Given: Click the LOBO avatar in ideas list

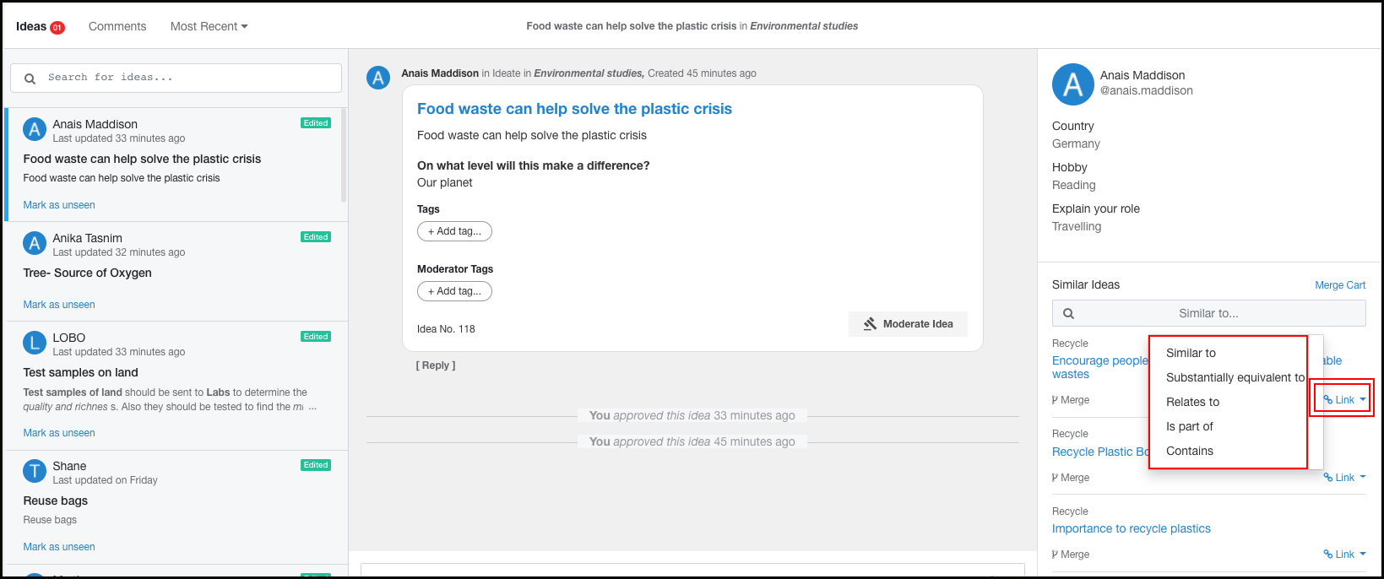Looking at the screenshot, I should pos(35,343).
